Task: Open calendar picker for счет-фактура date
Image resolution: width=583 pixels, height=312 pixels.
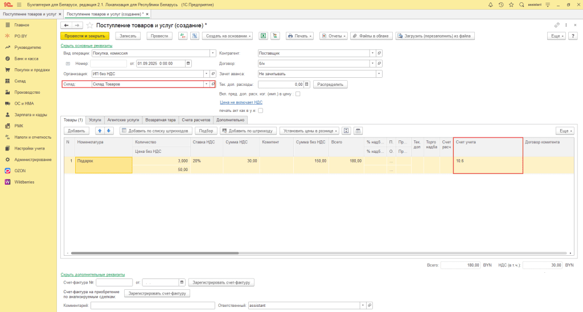Action: [x=182, y=282]
